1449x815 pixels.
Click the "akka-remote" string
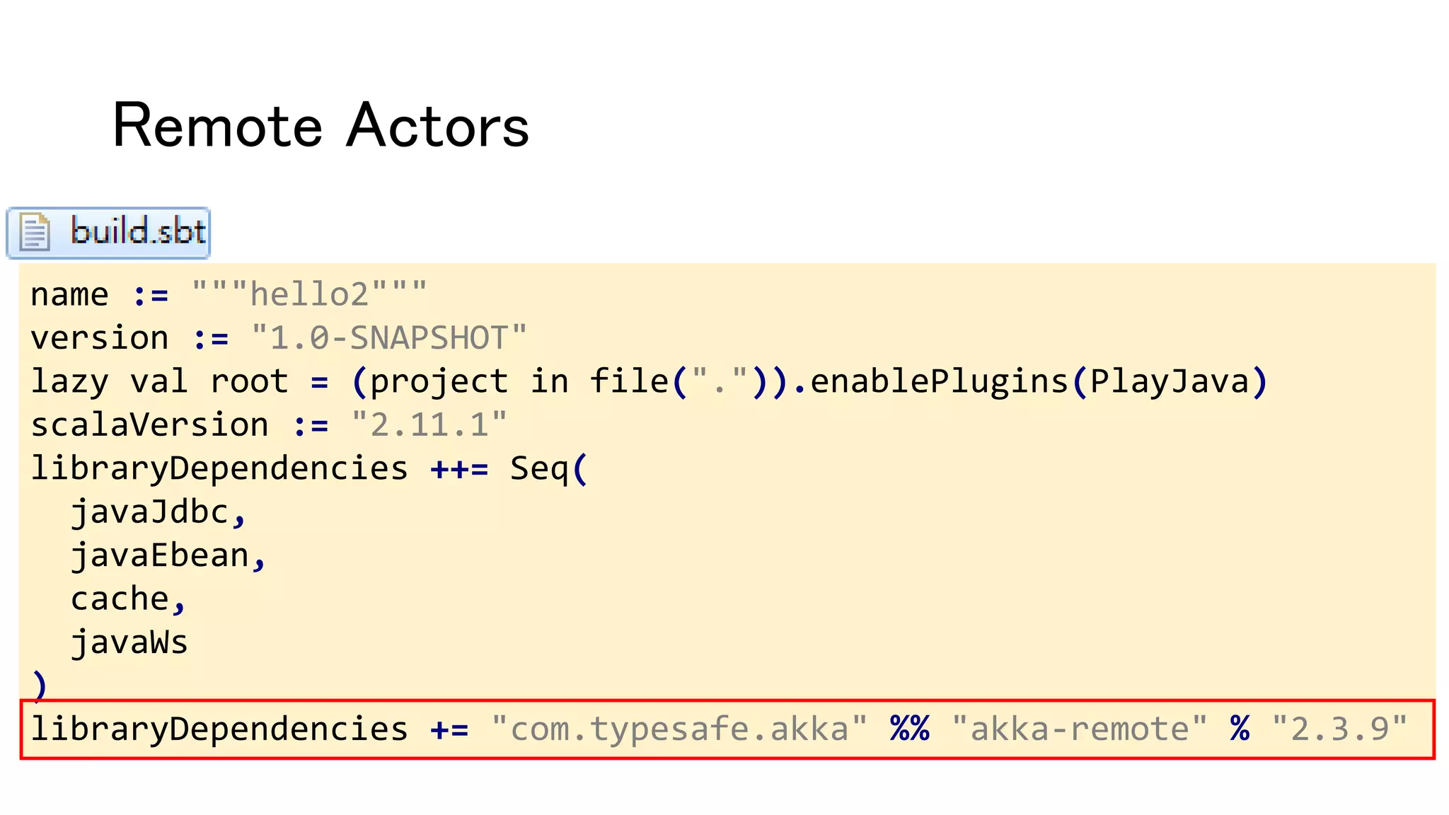click(x=1079, y=729)
